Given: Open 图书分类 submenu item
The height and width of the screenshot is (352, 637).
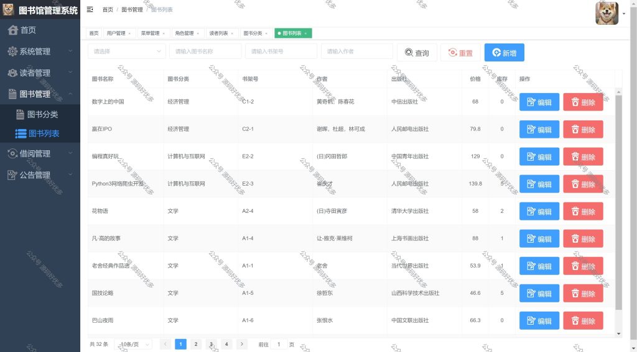Looking at the screenshot, I should [40, 114].
